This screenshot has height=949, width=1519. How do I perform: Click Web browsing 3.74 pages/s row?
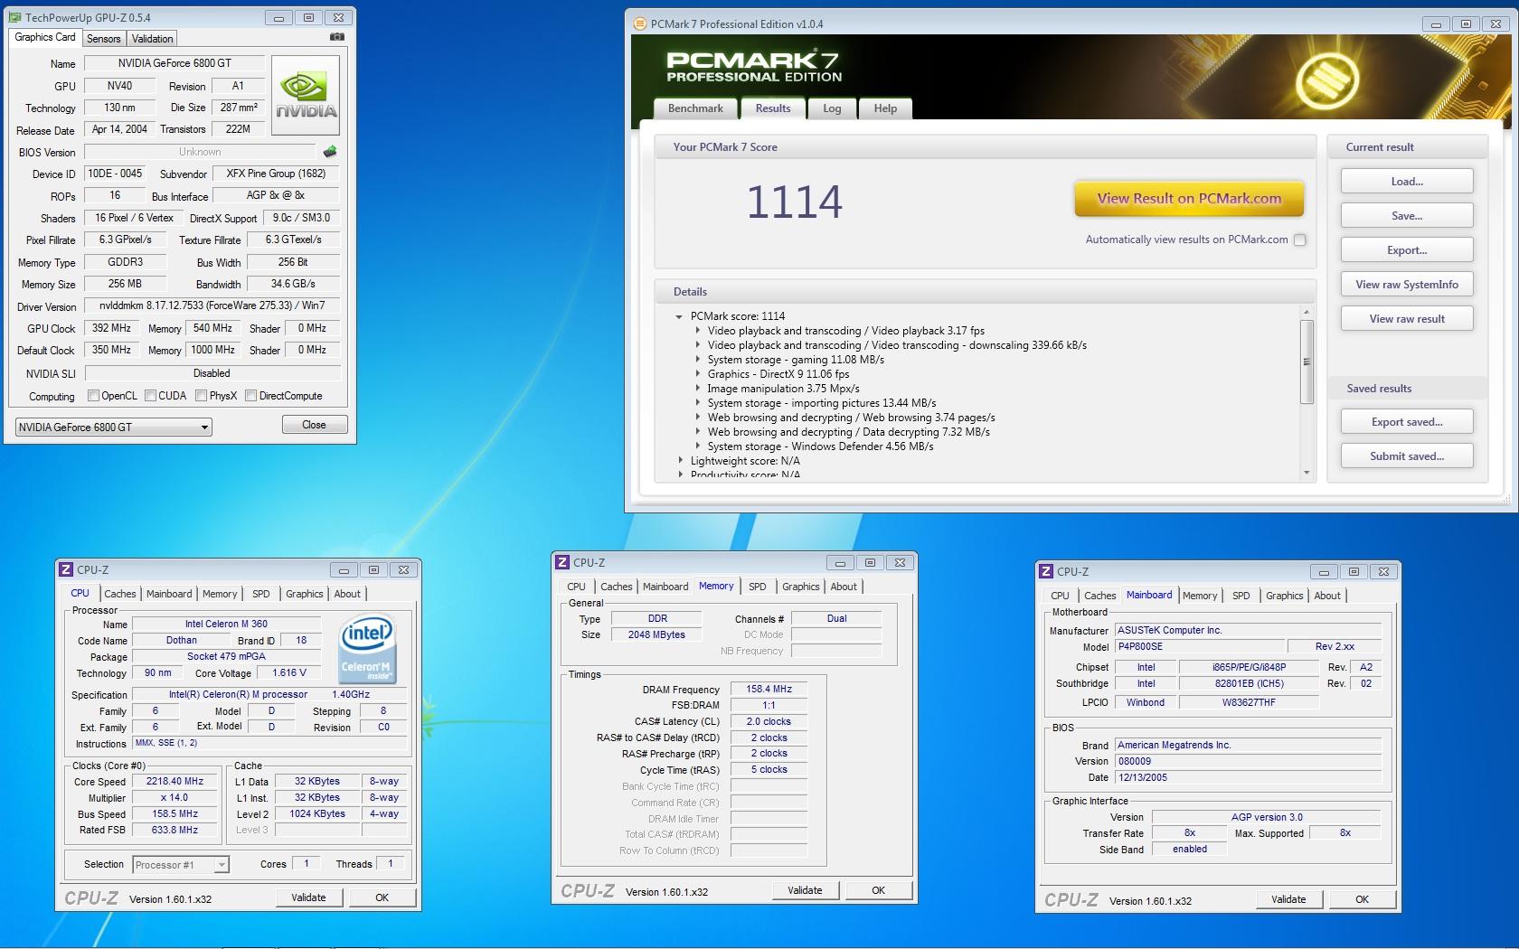tap(851, 418)
